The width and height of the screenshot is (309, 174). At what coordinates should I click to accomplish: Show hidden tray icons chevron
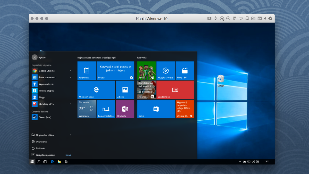click(240, 162)
